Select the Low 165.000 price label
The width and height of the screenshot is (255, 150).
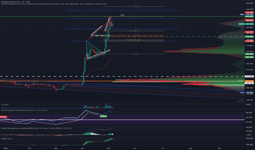coord(247,92)
